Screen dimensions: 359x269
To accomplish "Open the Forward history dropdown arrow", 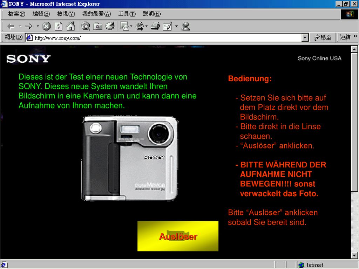I will pos(38,26).
